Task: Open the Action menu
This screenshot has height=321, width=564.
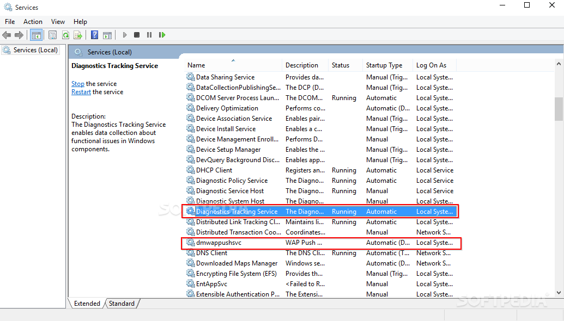Action: point(33,22)
